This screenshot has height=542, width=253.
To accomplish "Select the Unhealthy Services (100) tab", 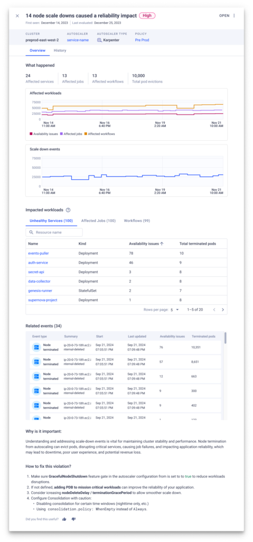I will click(x=51, y=221).
